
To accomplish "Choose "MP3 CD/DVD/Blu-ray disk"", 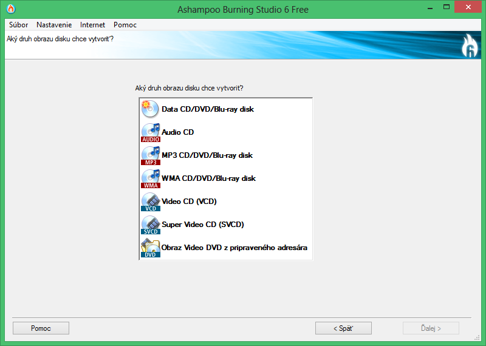I will point(225,155).
